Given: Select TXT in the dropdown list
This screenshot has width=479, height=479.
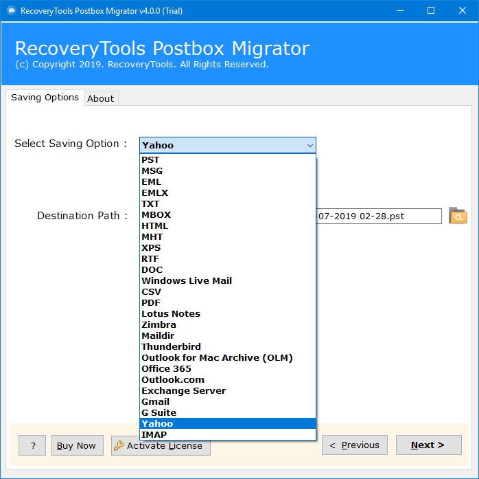Looking at the screenshot, I should (x=228, y=203).
